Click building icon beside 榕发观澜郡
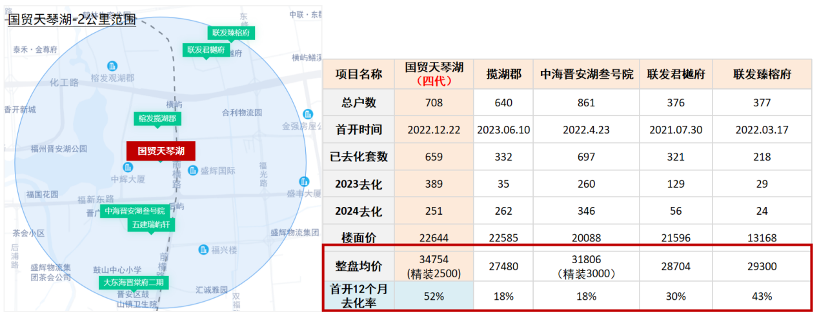This screenshot has height=316, width=819. (112, 66)
